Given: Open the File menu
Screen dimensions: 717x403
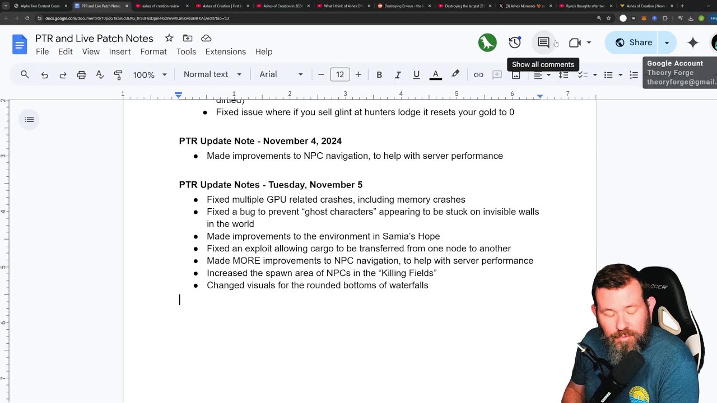Looking at the screenshot, I should coord(42,51).
